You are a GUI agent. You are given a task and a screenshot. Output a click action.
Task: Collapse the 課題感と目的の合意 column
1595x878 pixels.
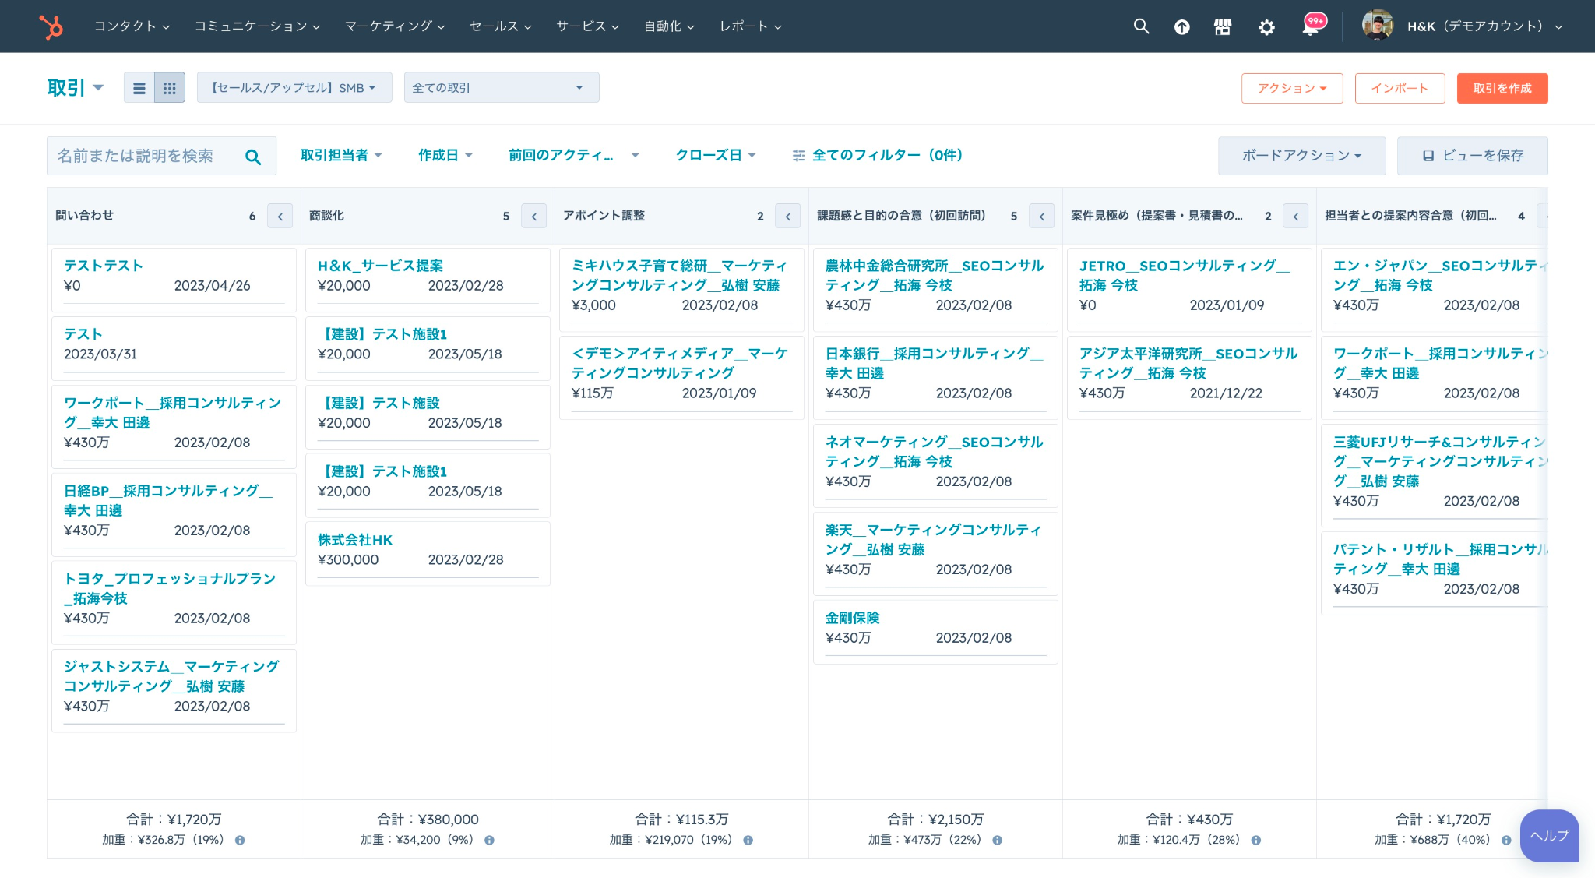click(x=1042, y=217)
